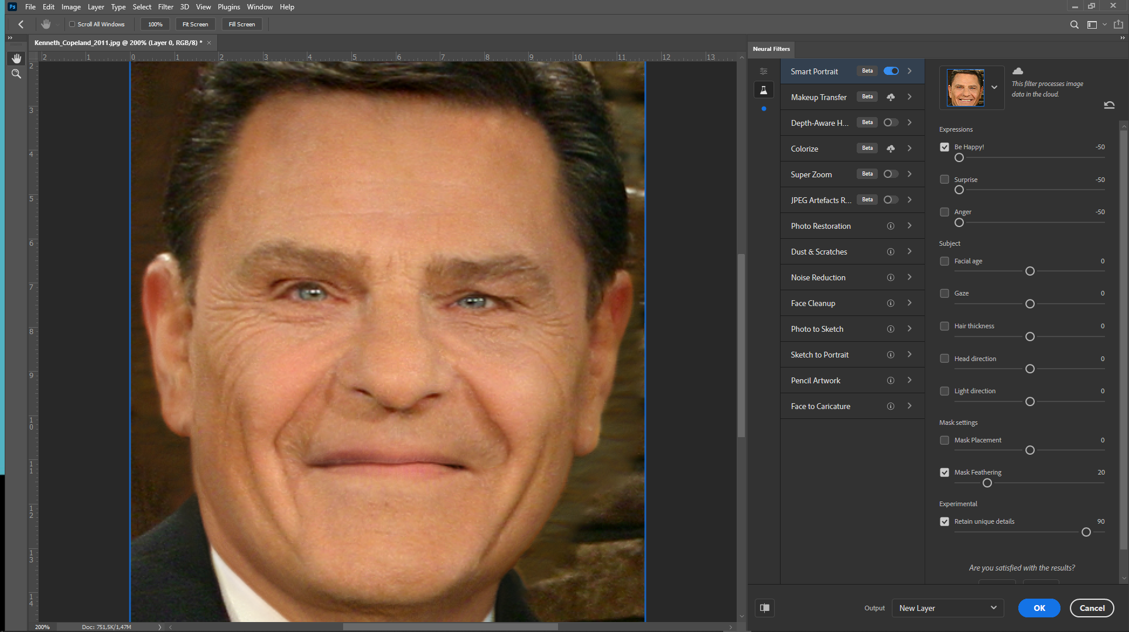Click the Cancel button
The width and height of the screenshot is (1129, 632).
tap(1092, 608)
